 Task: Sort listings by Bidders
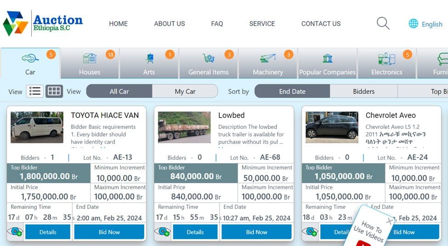point(363,92)
